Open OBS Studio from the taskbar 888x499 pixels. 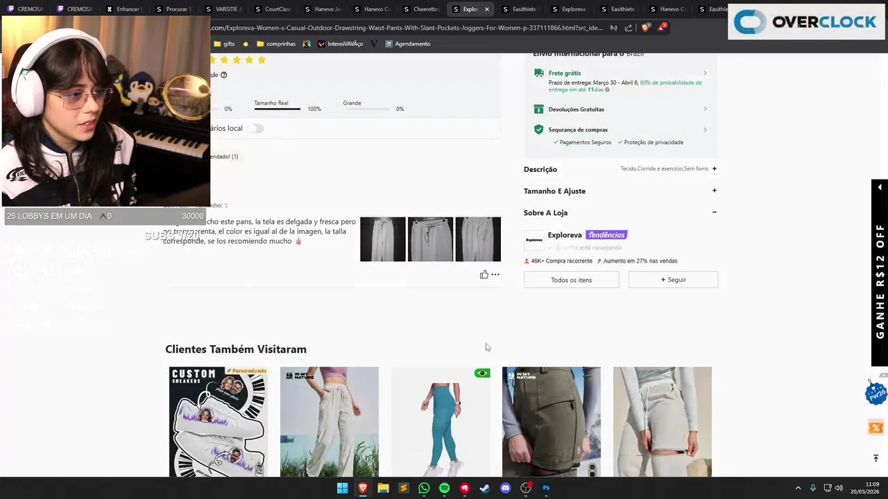tap(526, 488)
